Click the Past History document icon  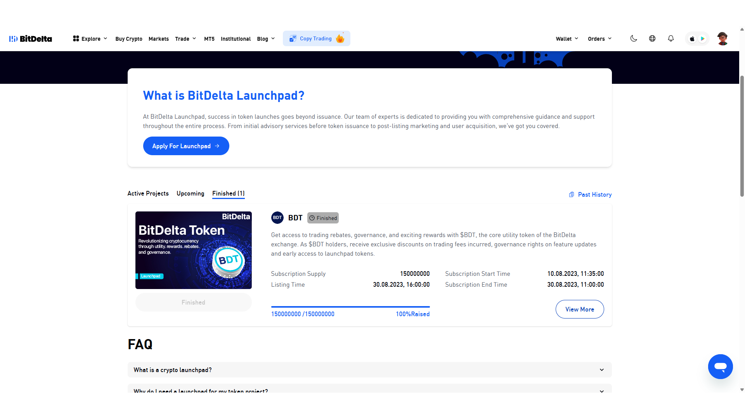[572, 194]
